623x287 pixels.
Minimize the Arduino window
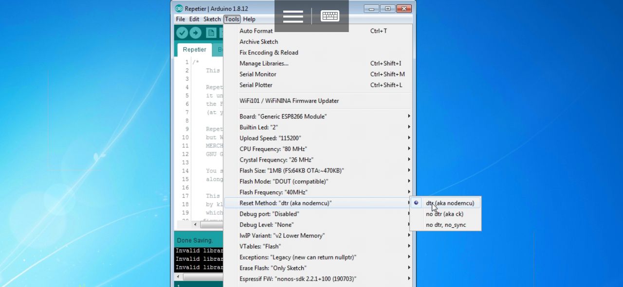371,9
